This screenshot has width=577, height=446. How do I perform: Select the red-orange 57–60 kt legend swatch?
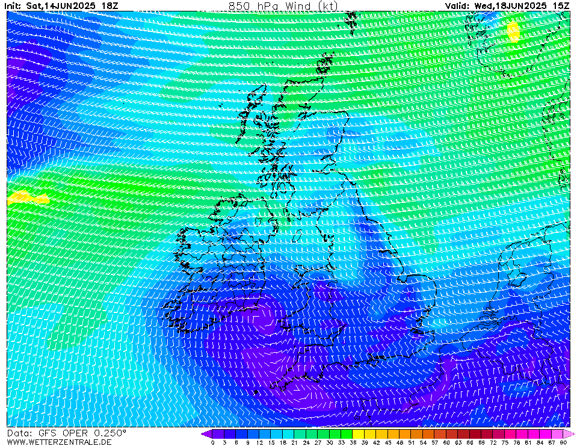click(x=440, y=434)
